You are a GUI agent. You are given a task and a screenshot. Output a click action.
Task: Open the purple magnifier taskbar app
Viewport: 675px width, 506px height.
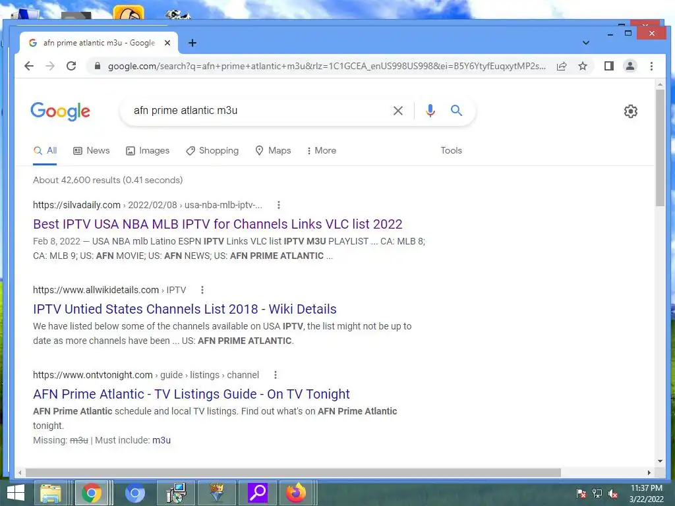[x=258, y=493]
